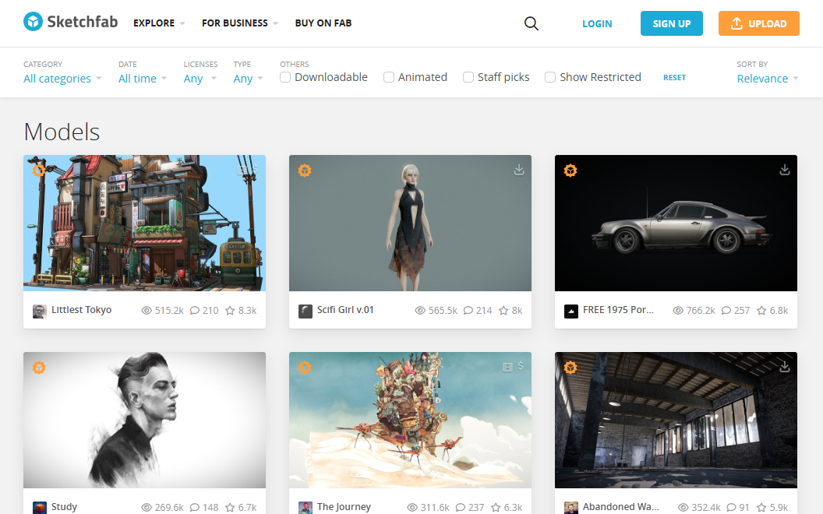Click the Sign Up button
The height and width of the screenshot is (514, 823).
pos(671,23)
